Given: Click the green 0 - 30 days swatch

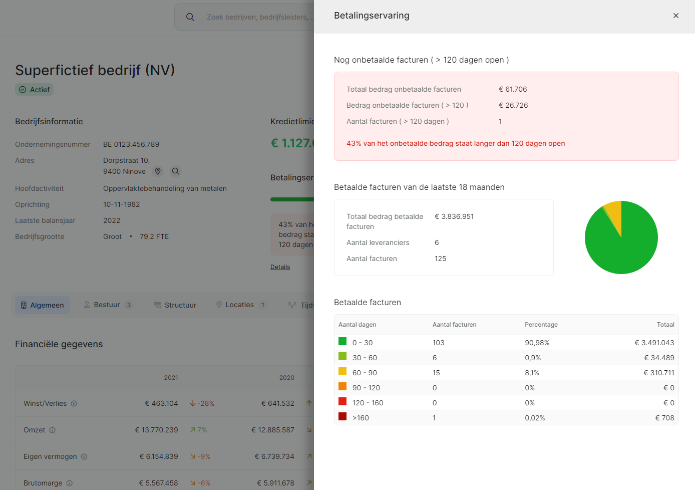Looking at the screenshot, I should [x=342, y=342].
